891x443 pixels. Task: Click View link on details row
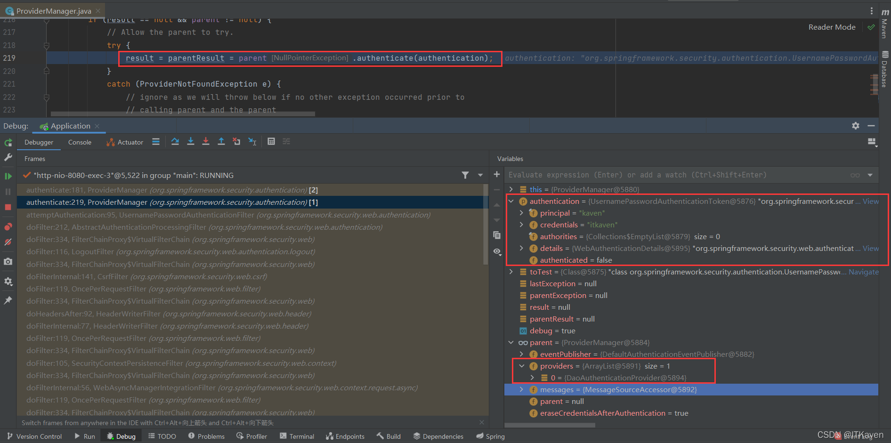[870, 248]
